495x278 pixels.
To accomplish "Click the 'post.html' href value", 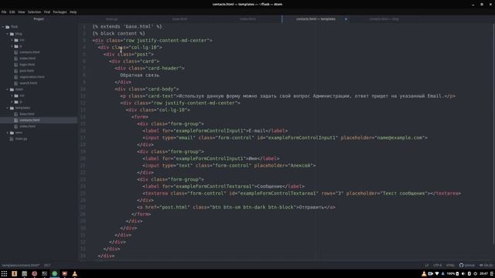I will pyautogui.click(x=176, y=208).
